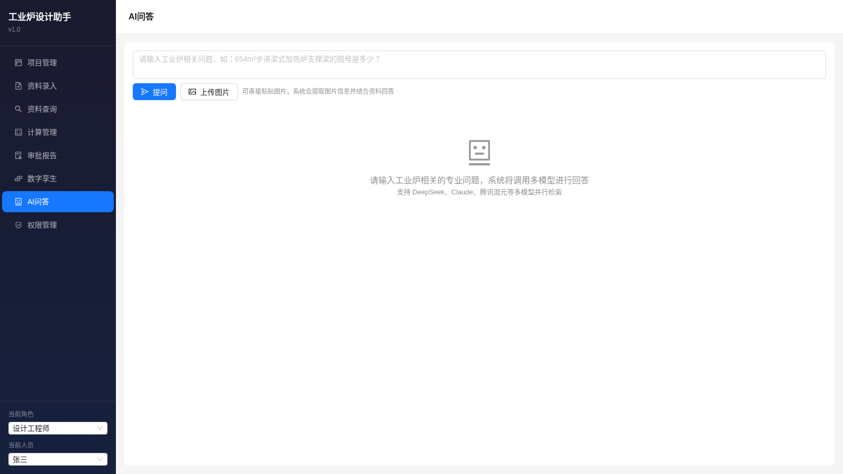Image resolution: width=843 pixels, height=474 pixels.
Task: Click the 审批报告 audit icon
Action: [x=18, y=155]
